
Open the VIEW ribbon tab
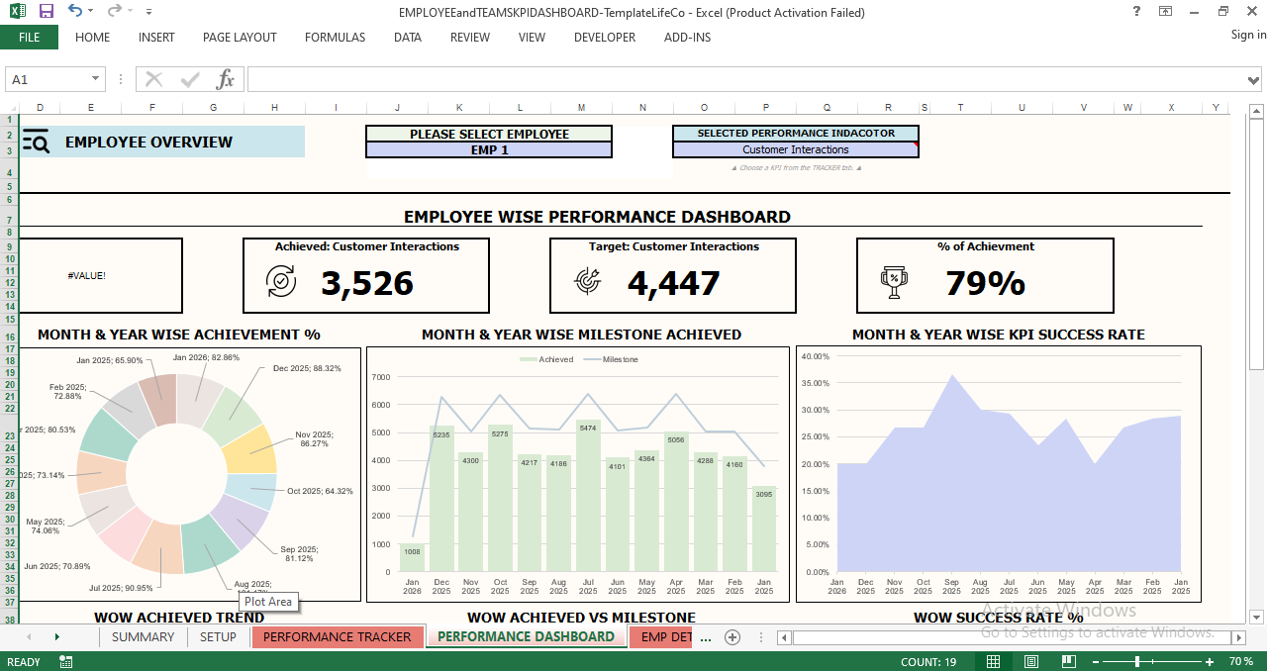[x=532, y=38]
